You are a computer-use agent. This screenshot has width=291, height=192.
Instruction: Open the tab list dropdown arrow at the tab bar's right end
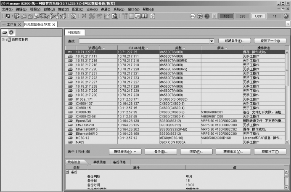288,24
